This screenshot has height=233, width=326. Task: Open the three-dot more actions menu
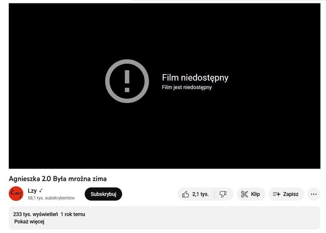[x=314, y=194]
